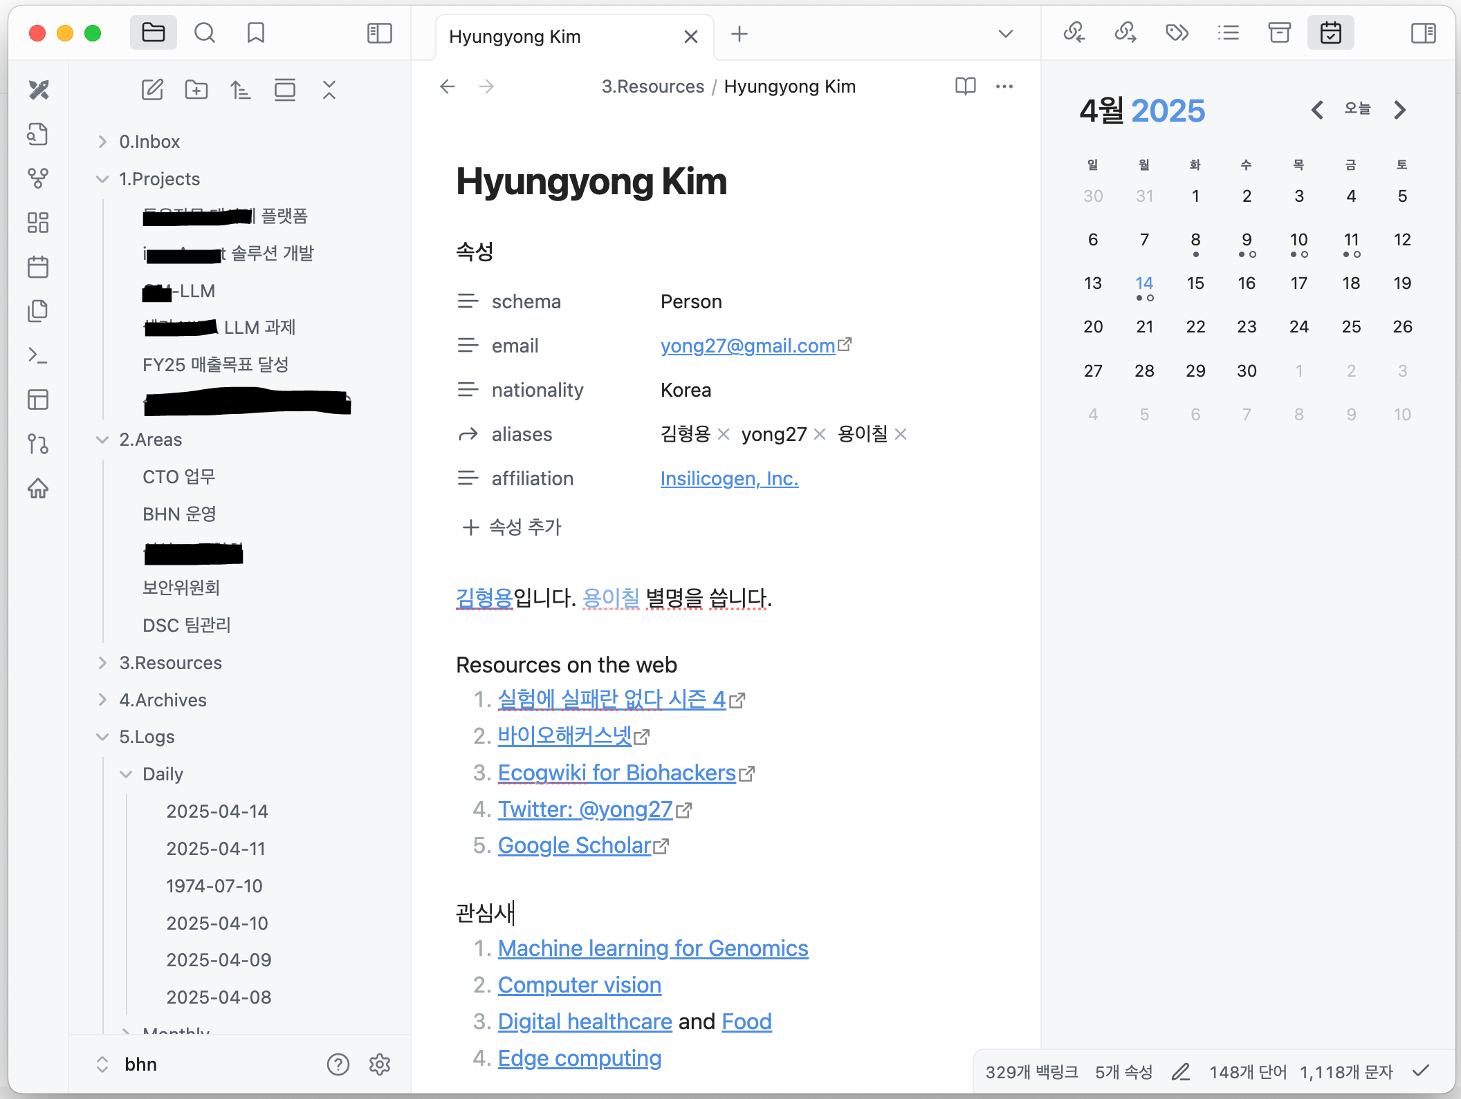Viewport: 1461px width, 1099px height.
Task: Toggle the left sidebar panel
Action: pyautogui.click(x=379, y=33)
